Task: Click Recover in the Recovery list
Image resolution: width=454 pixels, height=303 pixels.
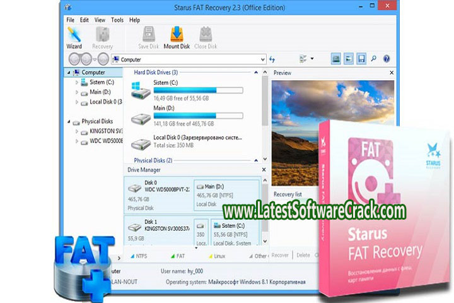Action: [x=280, y=256]
